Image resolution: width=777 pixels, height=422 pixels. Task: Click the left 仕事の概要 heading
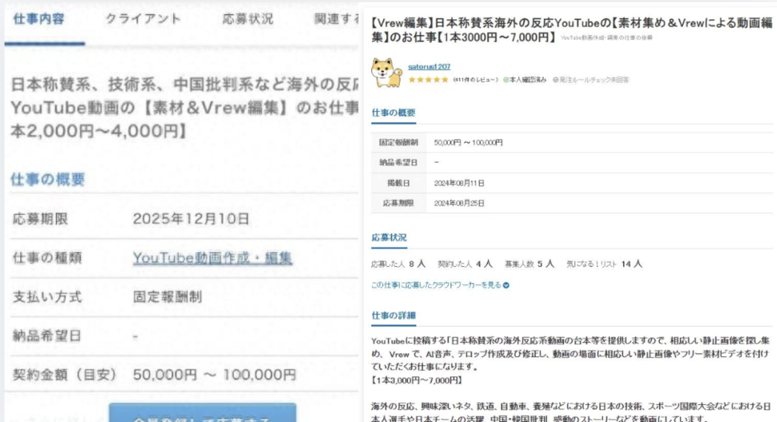pyautogui.click(x=47, y=179)
